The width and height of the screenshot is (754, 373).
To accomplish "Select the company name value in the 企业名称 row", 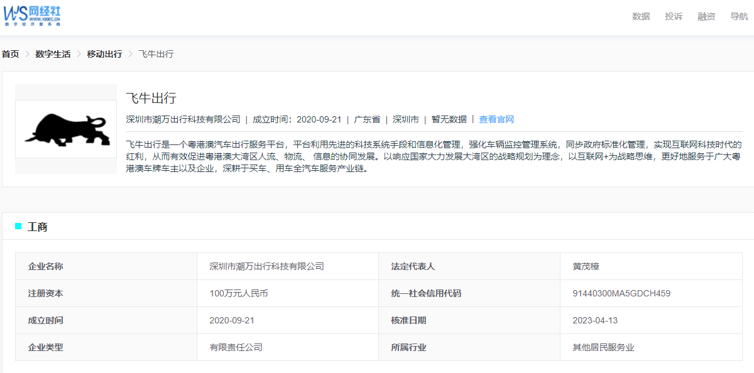I will click(x=267, y=266).
